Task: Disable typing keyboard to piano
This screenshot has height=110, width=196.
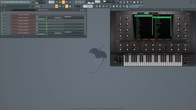Action: 57,6
